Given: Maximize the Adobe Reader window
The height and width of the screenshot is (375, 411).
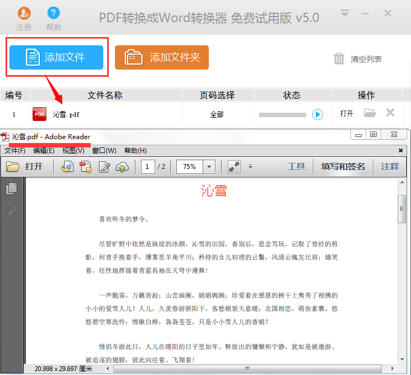Looking at the screenshot, I should (x=373, y=135).
